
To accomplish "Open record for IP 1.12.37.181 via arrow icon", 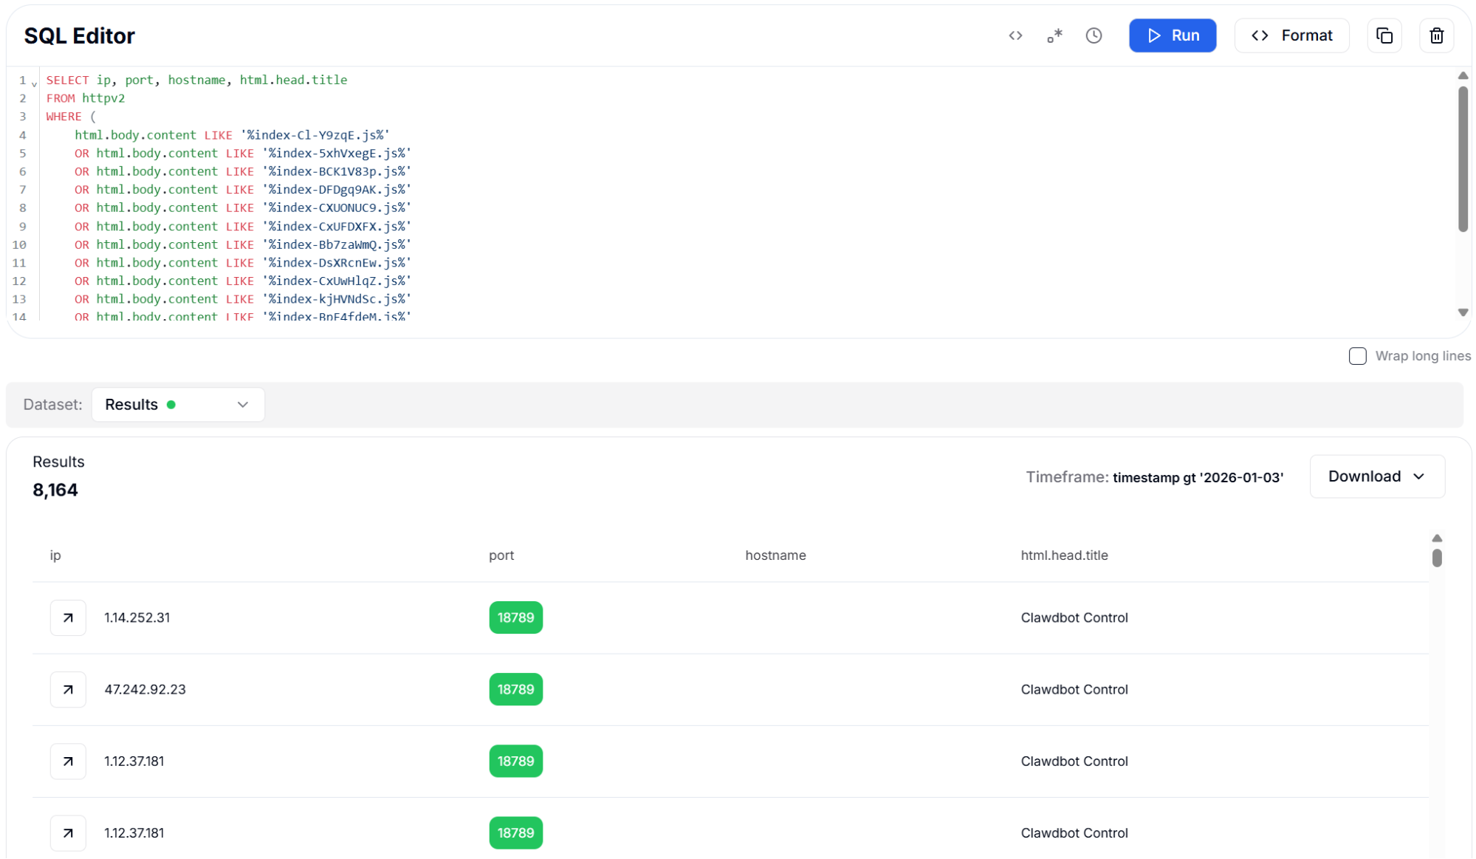I will coord(68,761).
